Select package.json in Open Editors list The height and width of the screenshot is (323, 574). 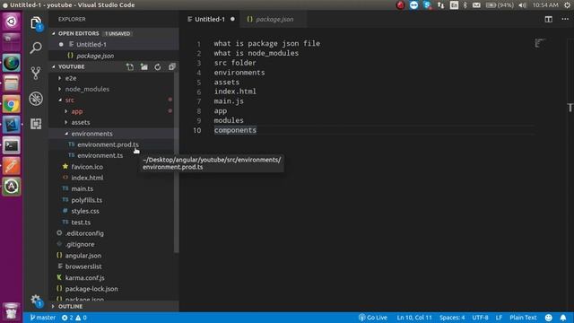tap(114, 56)
